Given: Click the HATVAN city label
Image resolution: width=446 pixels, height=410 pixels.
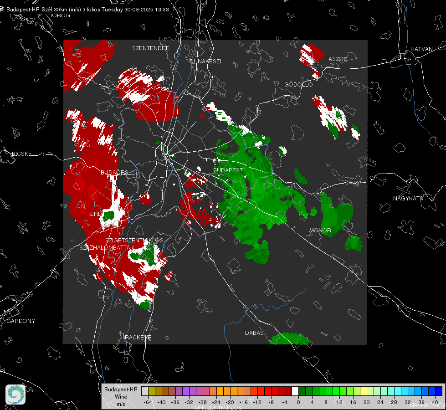Looking at the screenshot, I should click(421, 49).
